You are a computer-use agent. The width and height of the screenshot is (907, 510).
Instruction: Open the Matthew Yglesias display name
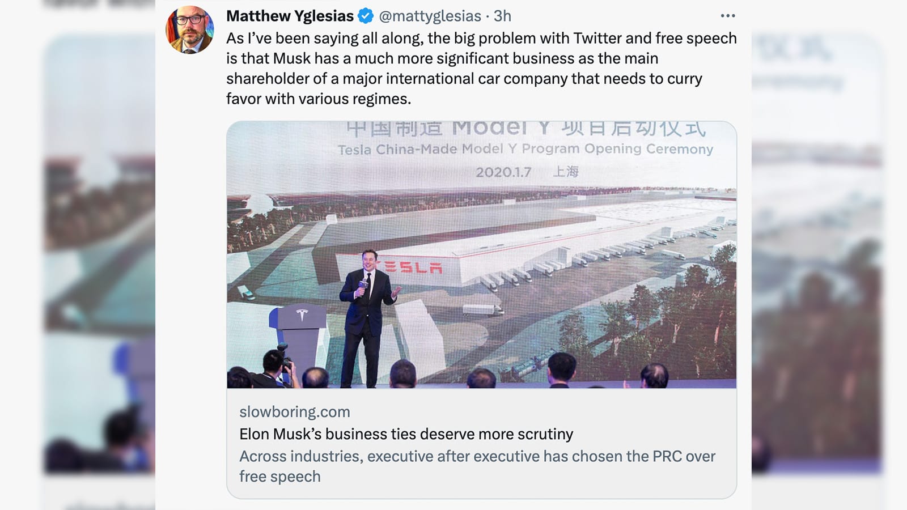(290, 16)
